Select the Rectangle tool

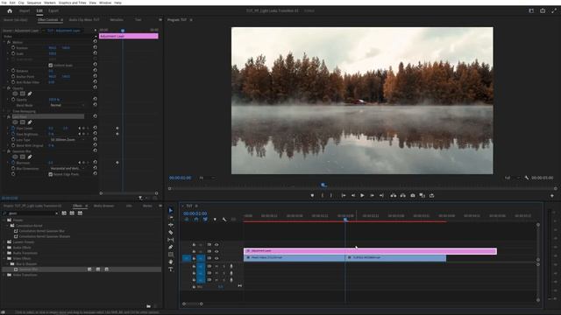click(171, 255)
